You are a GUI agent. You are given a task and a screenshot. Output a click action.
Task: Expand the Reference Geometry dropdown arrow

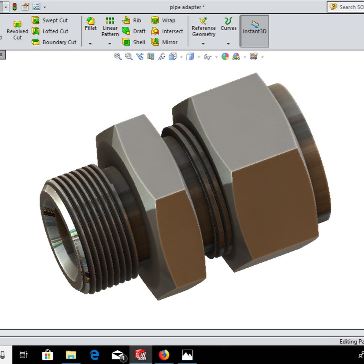(x=203, y=44)
